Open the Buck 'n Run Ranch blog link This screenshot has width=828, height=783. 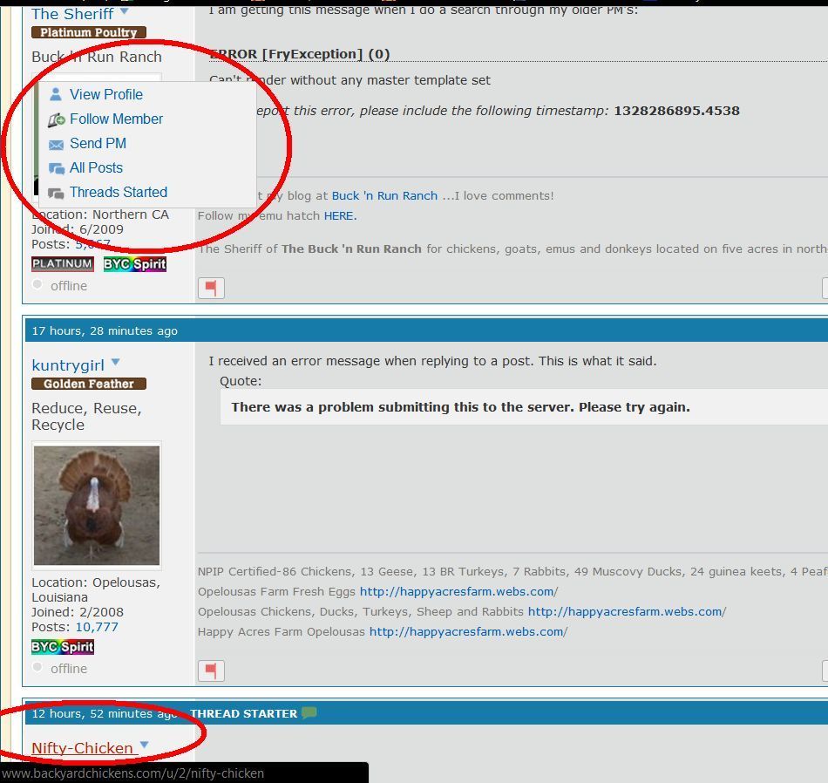[x=384, y=196]
